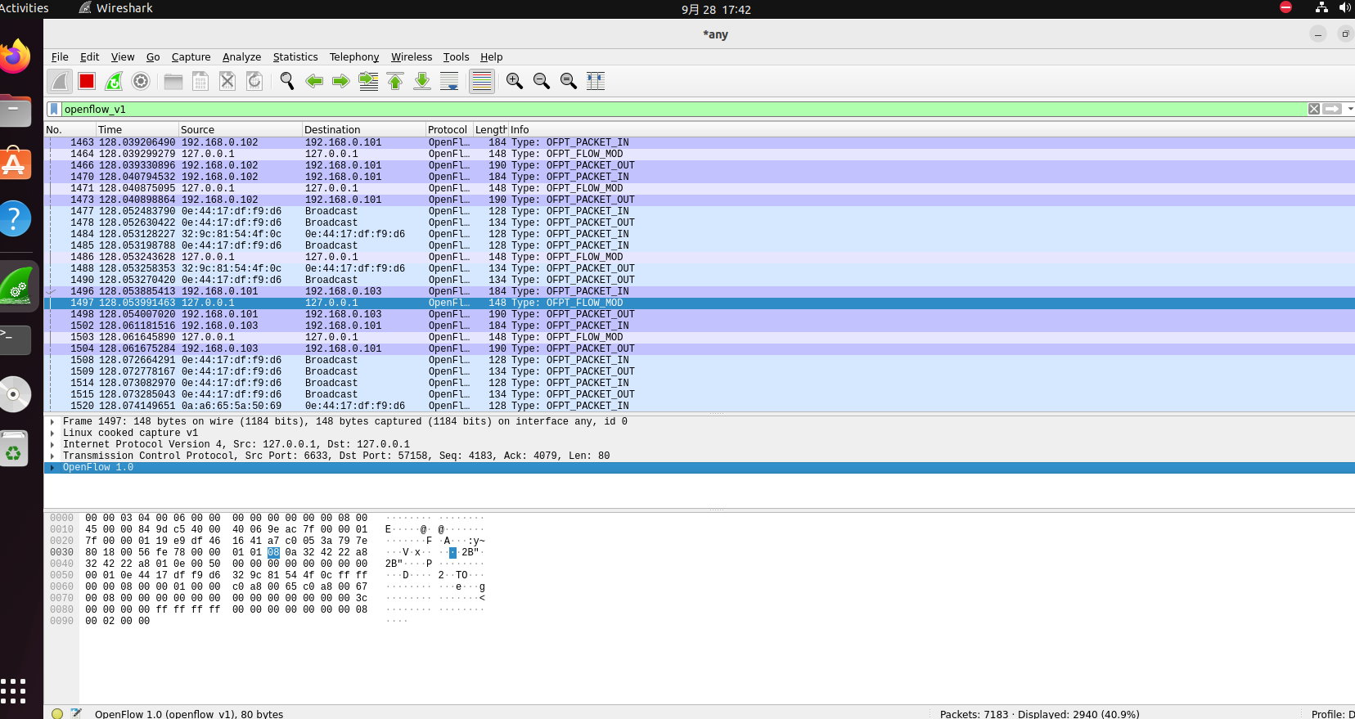
Task: Toggle auto-scroll during live capture
Action: (x=449, y=81)
